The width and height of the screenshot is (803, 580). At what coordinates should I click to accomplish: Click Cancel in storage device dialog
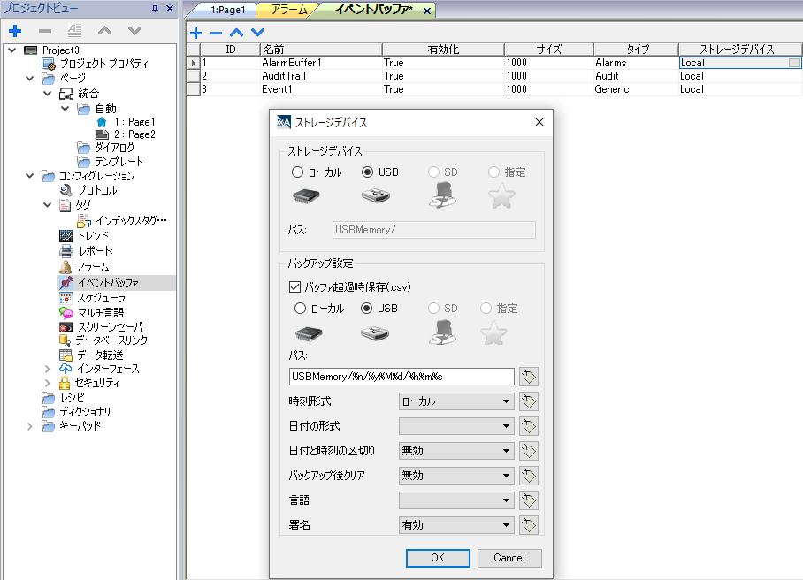coord(509,558)
